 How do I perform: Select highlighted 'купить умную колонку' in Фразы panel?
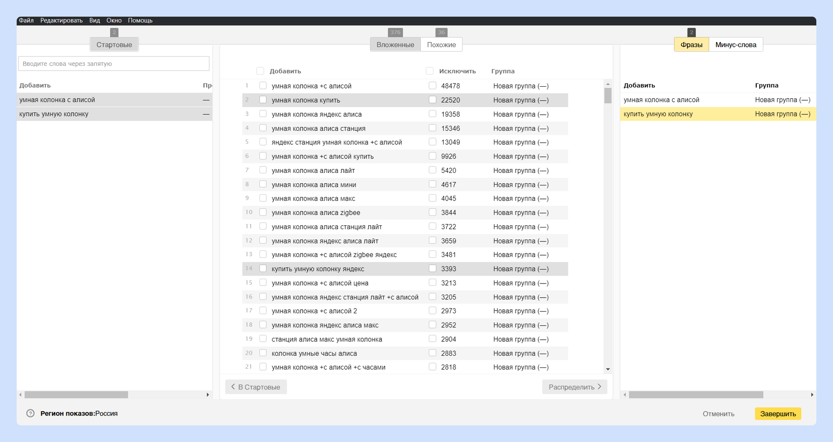[718, 114]
